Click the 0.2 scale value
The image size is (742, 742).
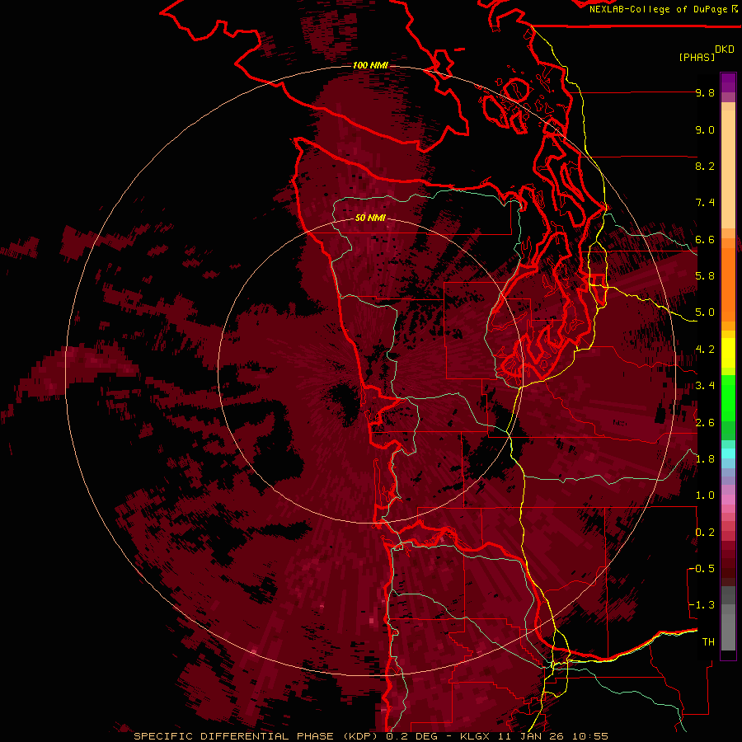(705, 533)
